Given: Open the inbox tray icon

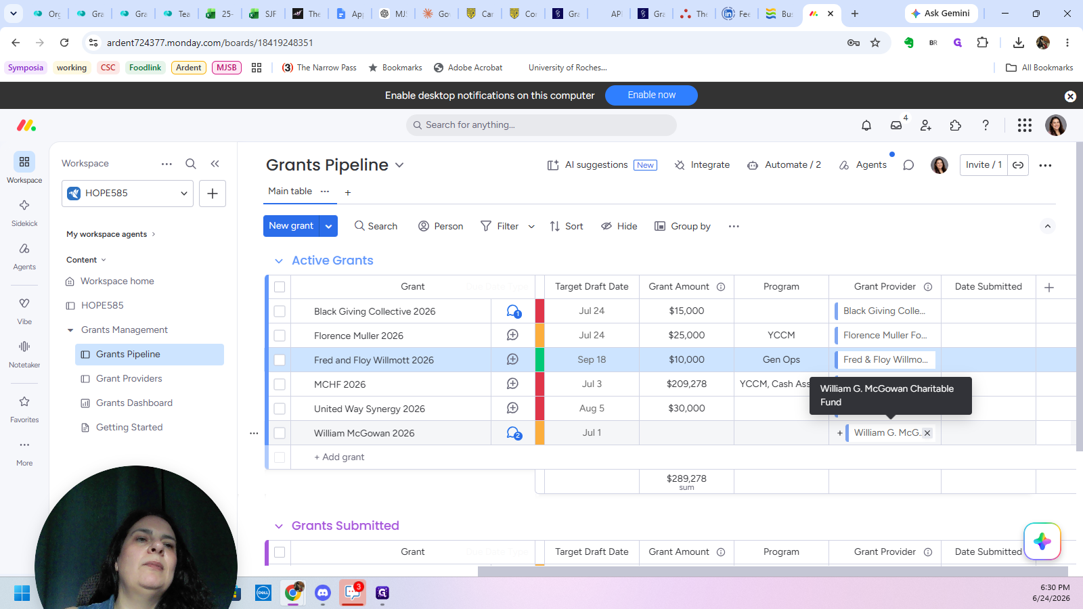Looking at the screenshot, I should pos(896,125).
